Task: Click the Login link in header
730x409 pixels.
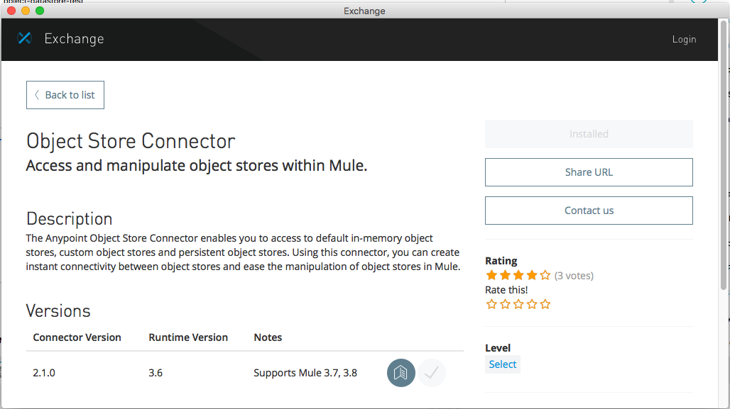Action: tap(684, 39)
